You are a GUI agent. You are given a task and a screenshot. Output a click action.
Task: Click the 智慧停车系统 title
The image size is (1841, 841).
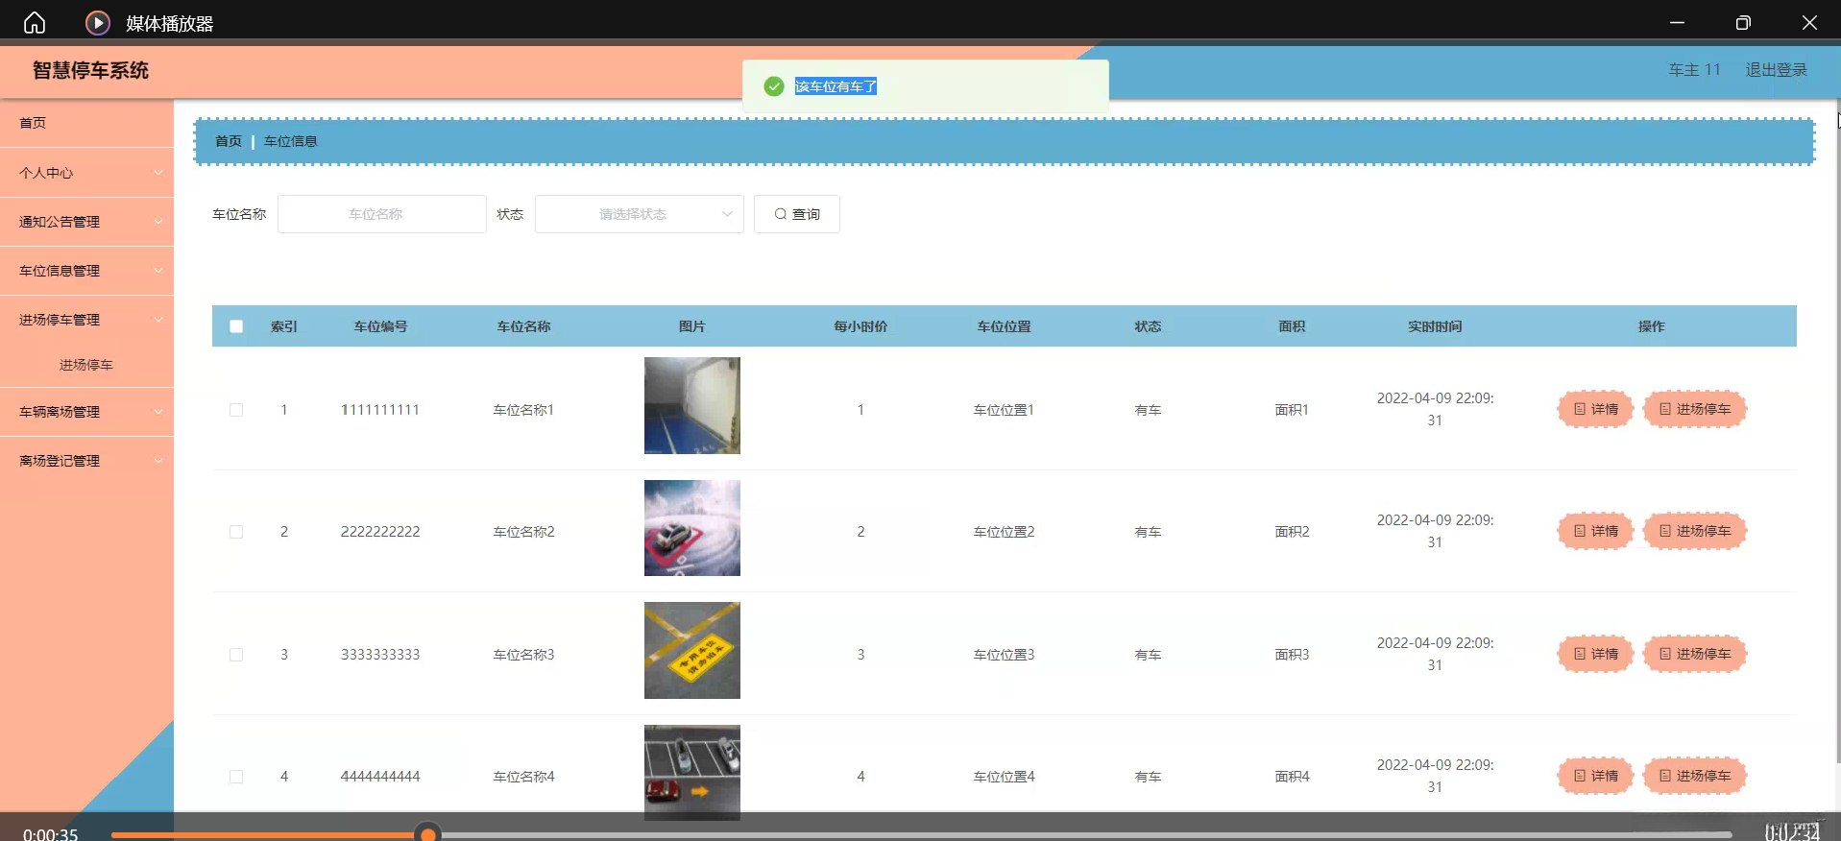(90, 70)
